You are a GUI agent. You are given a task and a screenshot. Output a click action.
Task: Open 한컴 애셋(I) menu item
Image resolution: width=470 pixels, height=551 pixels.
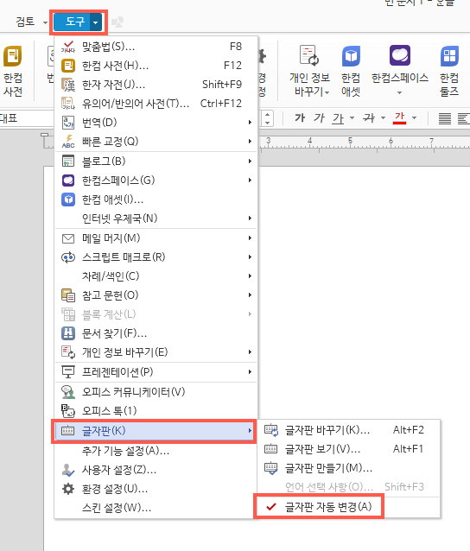pos(156,199)
